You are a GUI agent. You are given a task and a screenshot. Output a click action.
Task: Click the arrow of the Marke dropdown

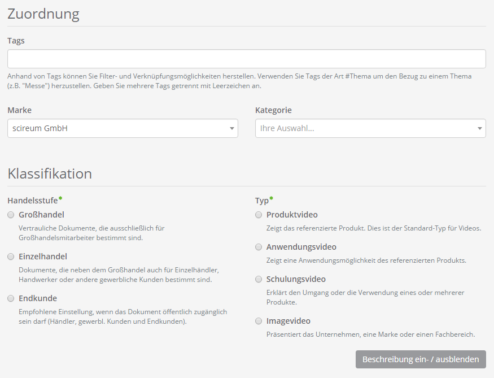[231, 129]
